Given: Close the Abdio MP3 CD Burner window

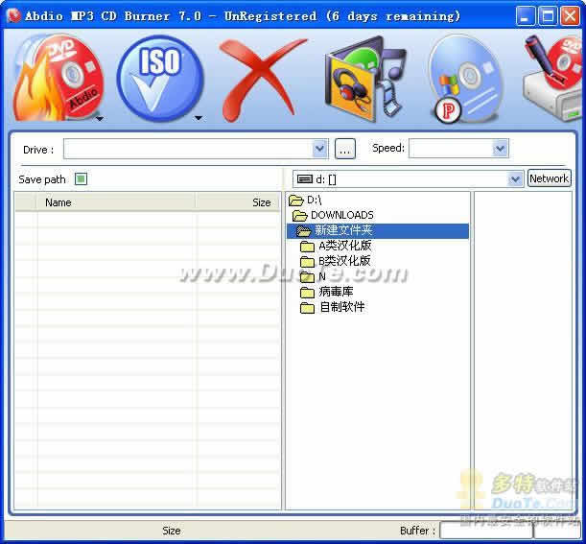Looking at the screenshot, I should pos(571,16).
